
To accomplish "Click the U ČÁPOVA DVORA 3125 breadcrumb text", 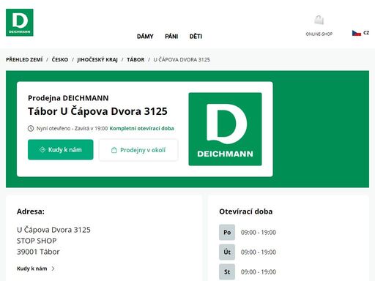I will [182, 59].
